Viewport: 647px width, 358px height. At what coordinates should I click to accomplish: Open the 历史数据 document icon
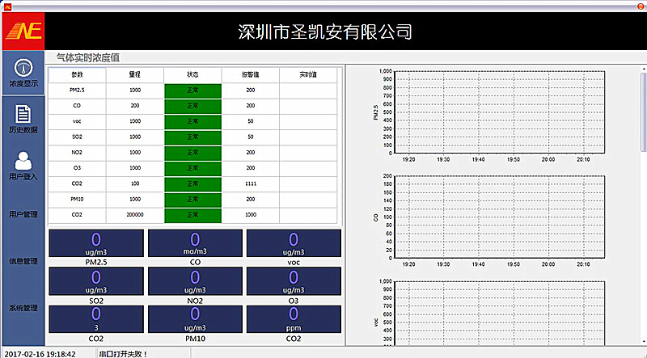click(23, 114)
